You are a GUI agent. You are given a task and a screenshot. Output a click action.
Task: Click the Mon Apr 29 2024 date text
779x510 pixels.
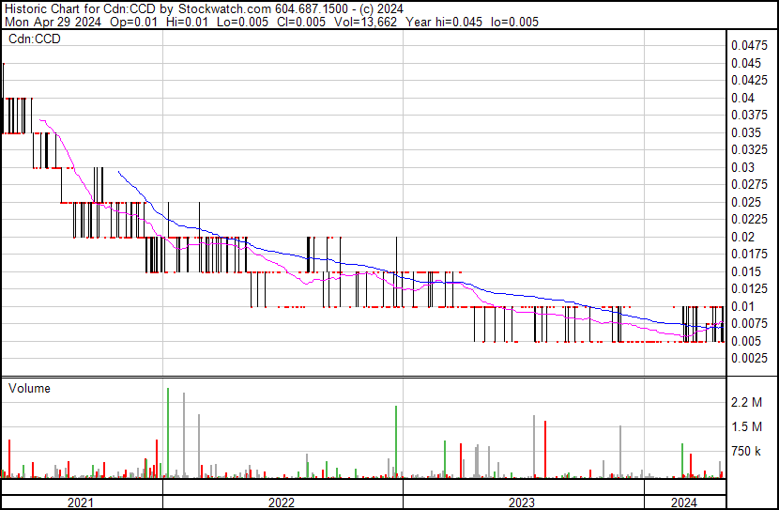[45, 23]
